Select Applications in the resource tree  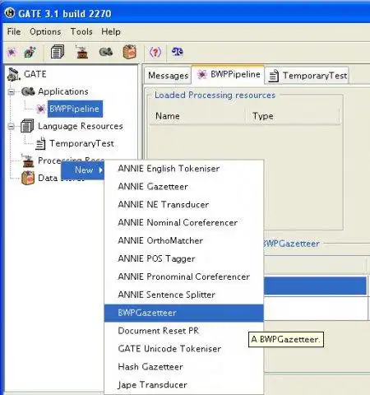pos(63,91)
